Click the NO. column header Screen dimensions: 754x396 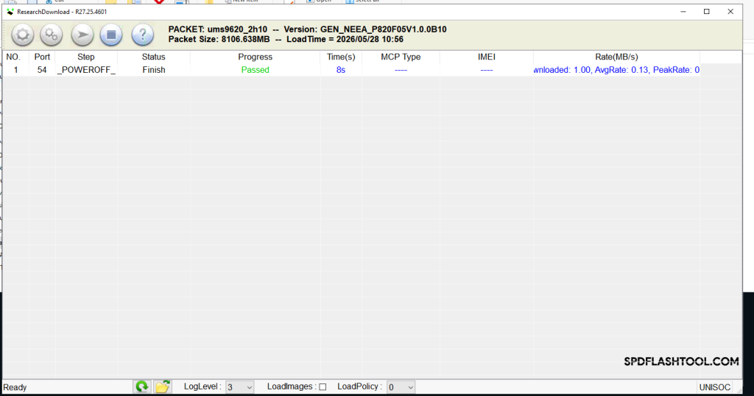[x=13, y=57]
